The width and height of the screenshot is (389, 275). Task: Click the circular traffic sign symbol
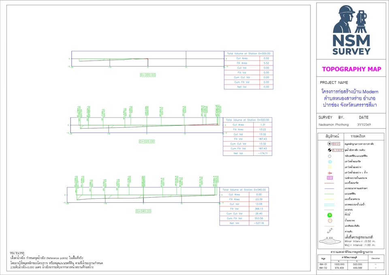(x=329, y=221)
